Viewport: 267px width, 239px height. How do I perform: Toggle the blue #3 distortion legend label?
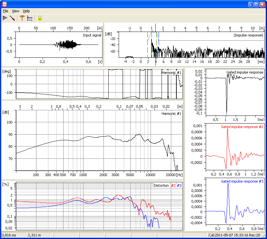[x=179, y=185]
